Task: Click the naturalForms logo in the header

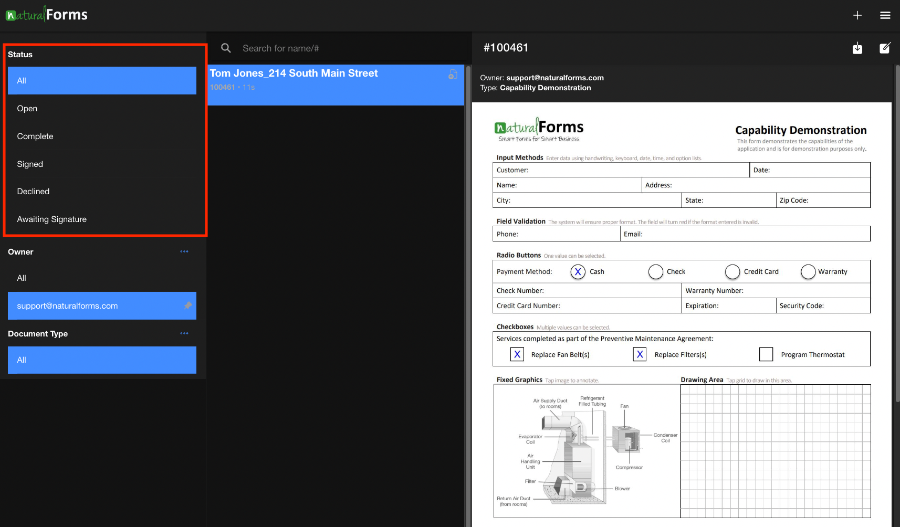Action: pos(47,14)
